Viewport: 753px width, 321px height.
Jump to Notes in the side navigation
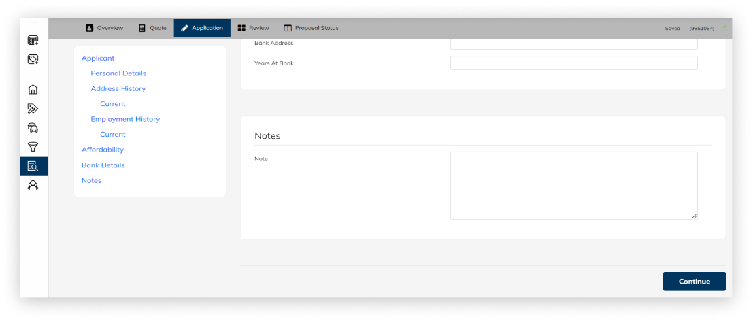(x=92, y=180)
